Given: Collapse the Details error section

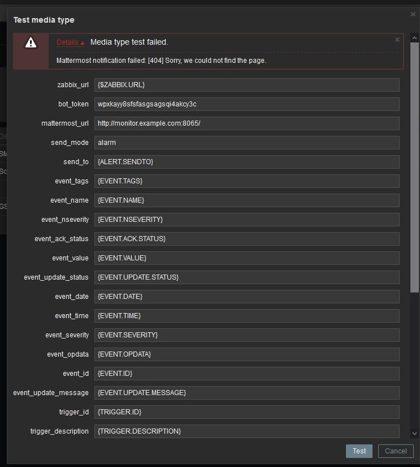Looking at the screenshot, I should point(71,42).
